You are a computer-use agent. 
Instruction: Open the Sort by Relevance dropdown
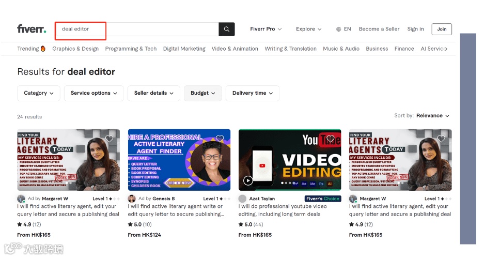click(x=433, y=116)
